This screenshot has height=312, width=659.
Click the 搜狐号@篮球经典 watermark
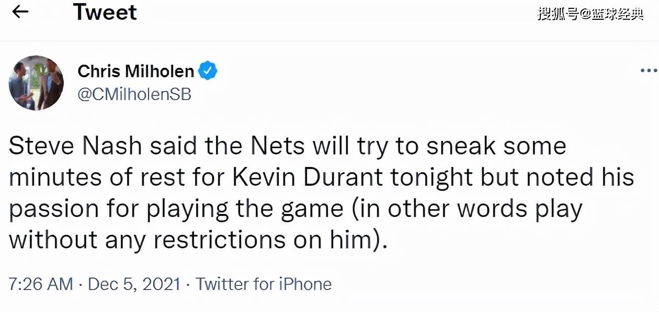tap(590, 14)
